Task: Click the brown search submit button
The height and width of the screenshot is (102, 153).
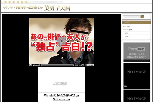Action: pyautogui.click(x=143, y=17)
